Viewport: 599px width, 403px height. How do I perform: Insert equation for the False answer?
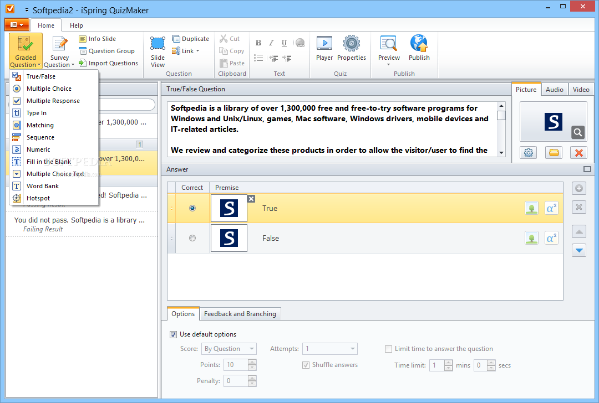551,238
